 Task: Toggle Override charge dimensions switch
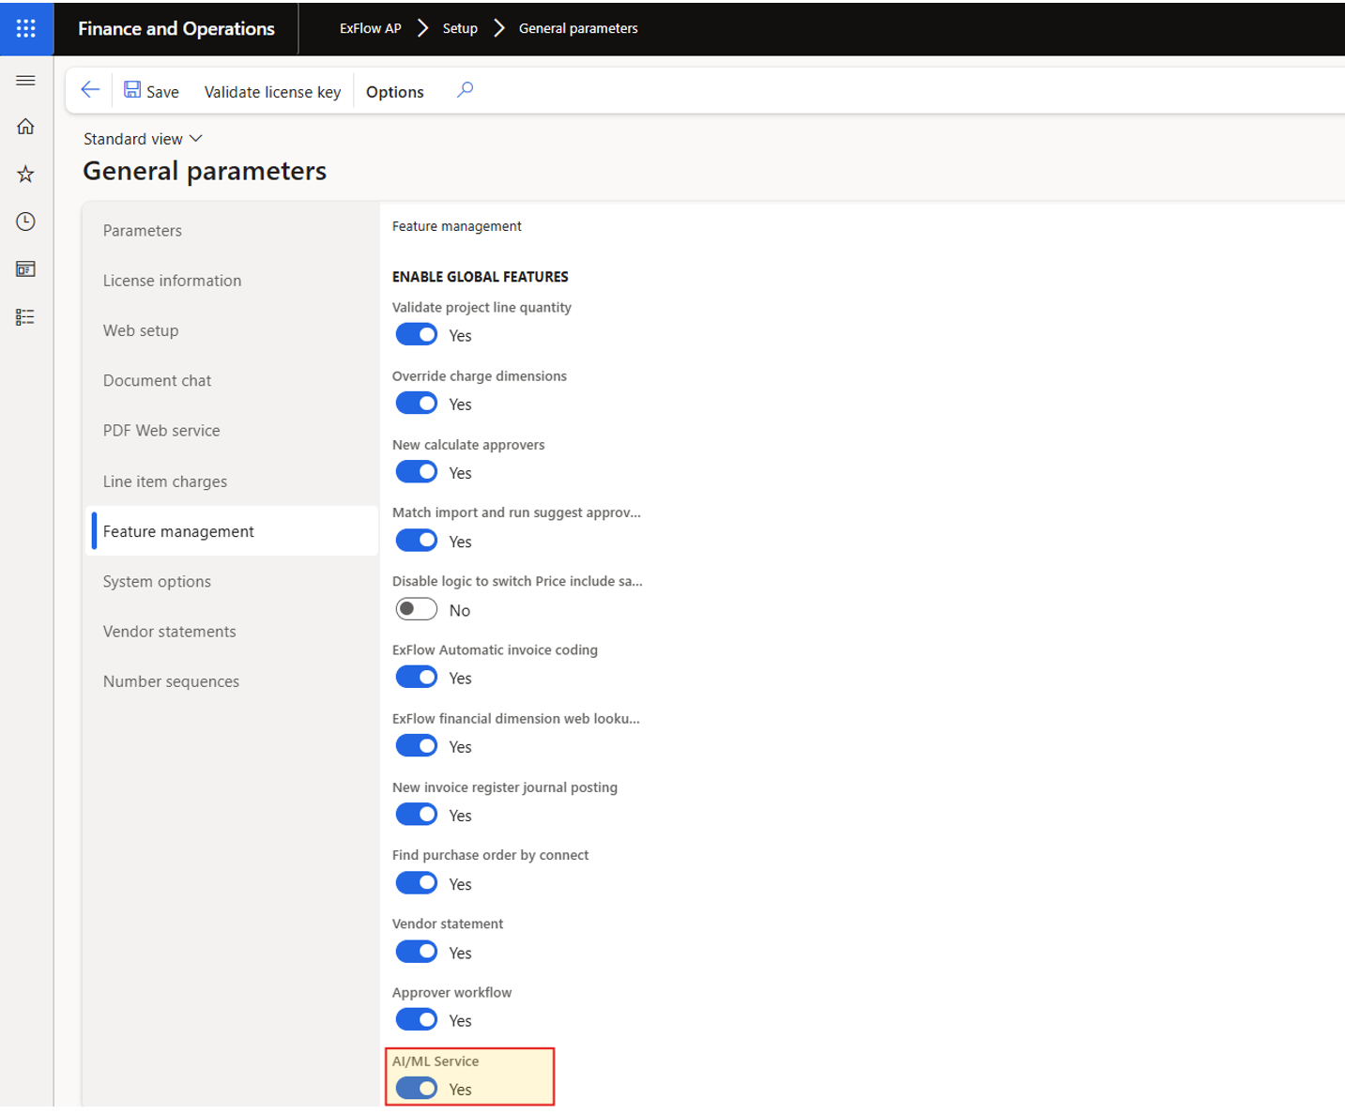pos(417,404)
